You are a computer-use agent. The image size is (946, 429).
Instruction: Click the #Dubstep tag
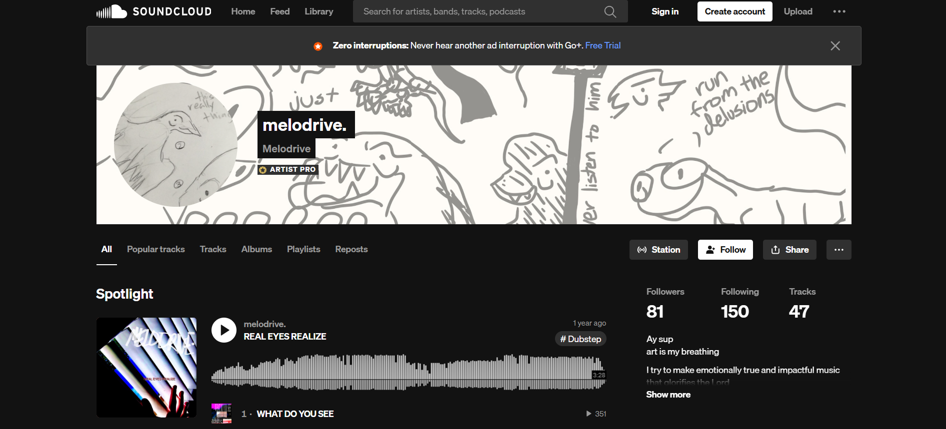580,339
